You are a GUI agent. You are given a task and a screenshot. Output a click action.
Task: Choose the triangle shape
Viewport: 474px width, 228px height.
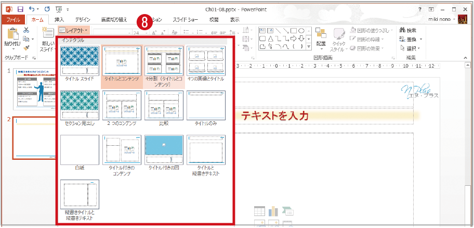point(270,39)
